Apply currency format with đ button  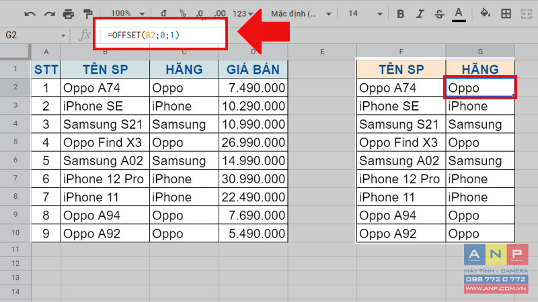(163, 13)
